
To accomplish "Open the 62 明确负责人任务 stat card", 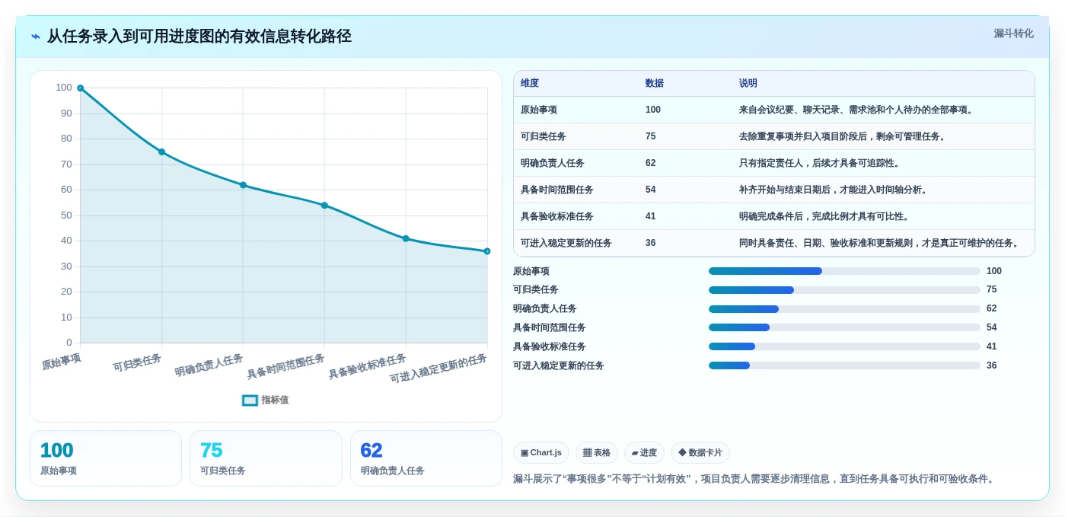I will click(x=426, y=458).
